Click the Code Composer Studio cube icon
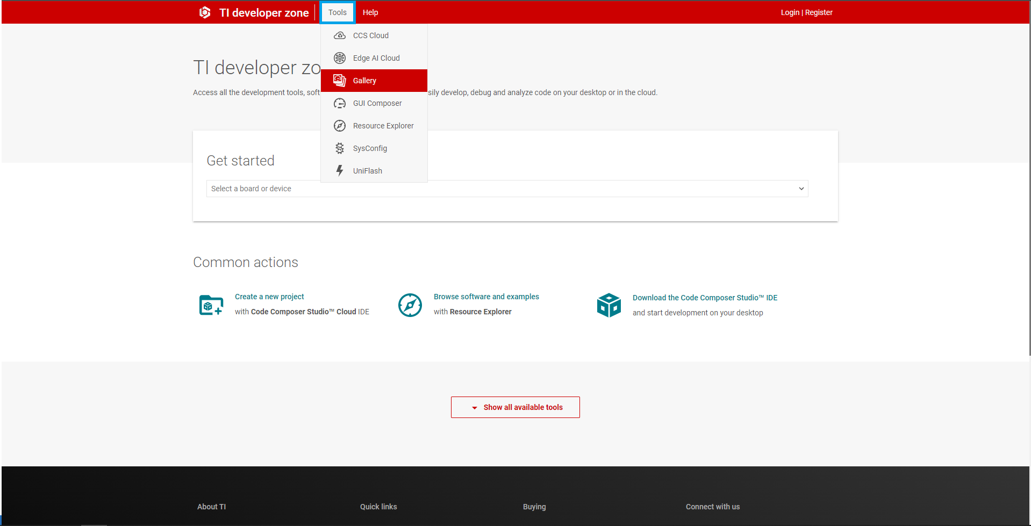Viewport: 1031px width, 526px height. 608,305
